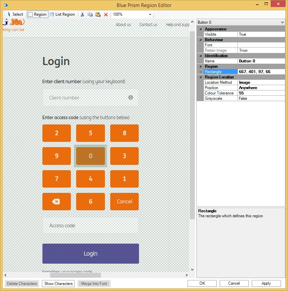Click the vertical scrollbar thumb of image

pyautogui.click(x=192, y=125)
